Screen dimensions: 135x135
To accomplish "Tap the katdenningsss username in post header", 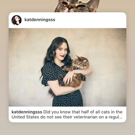I will 40,20.
